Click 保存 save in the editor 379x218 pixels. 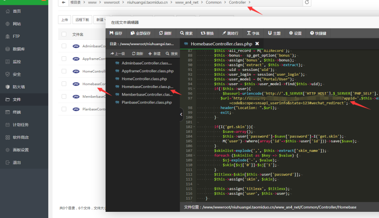pyautogui.click(x=116, y=33)
